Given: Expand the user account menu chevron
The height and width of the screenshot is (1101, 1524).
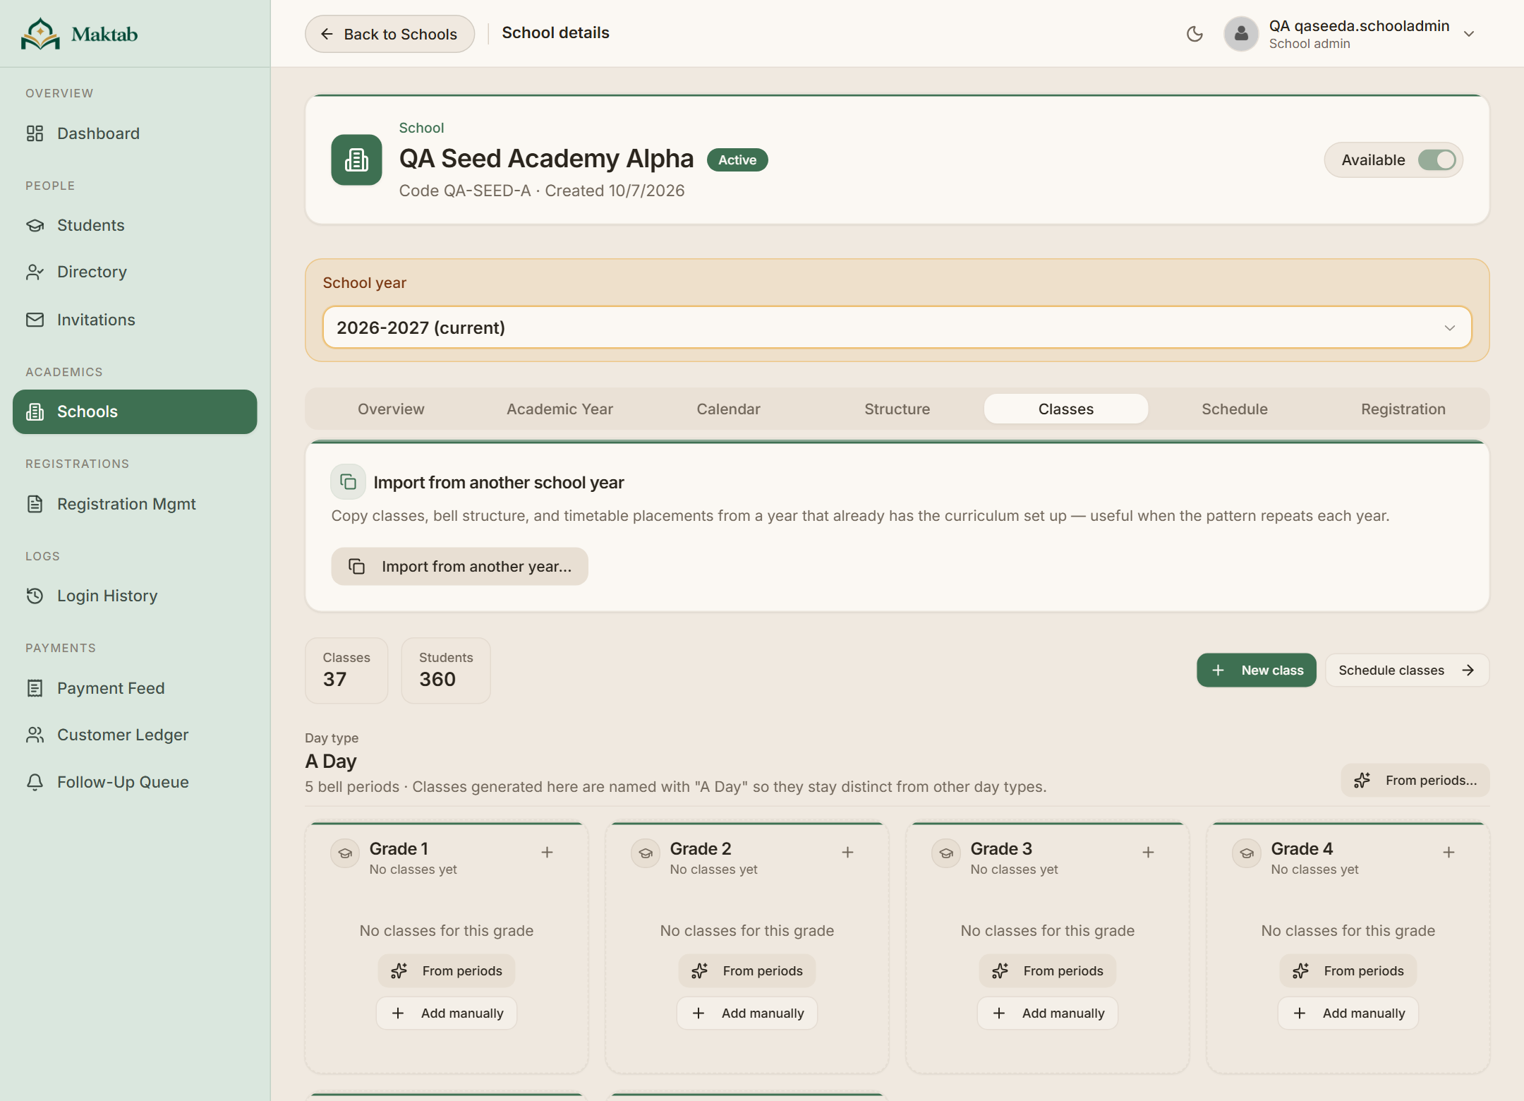Looking at the screenshot, I should tap(1469, 34).
